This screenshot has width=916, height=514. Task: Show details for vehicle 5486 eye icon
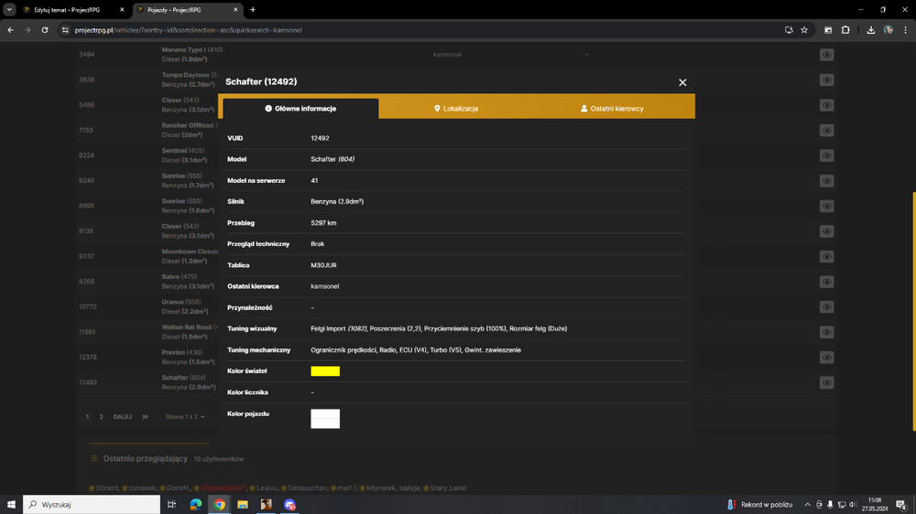pos(826,105)
